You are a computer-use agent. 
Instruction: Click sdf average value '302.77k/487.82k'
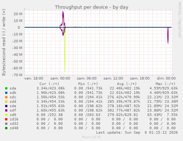click(x=124, y=110)
